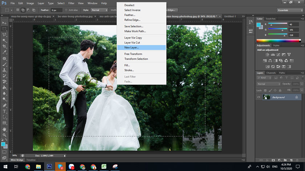Select the Pen tool
Screen dimensions: 305x171
4,105
